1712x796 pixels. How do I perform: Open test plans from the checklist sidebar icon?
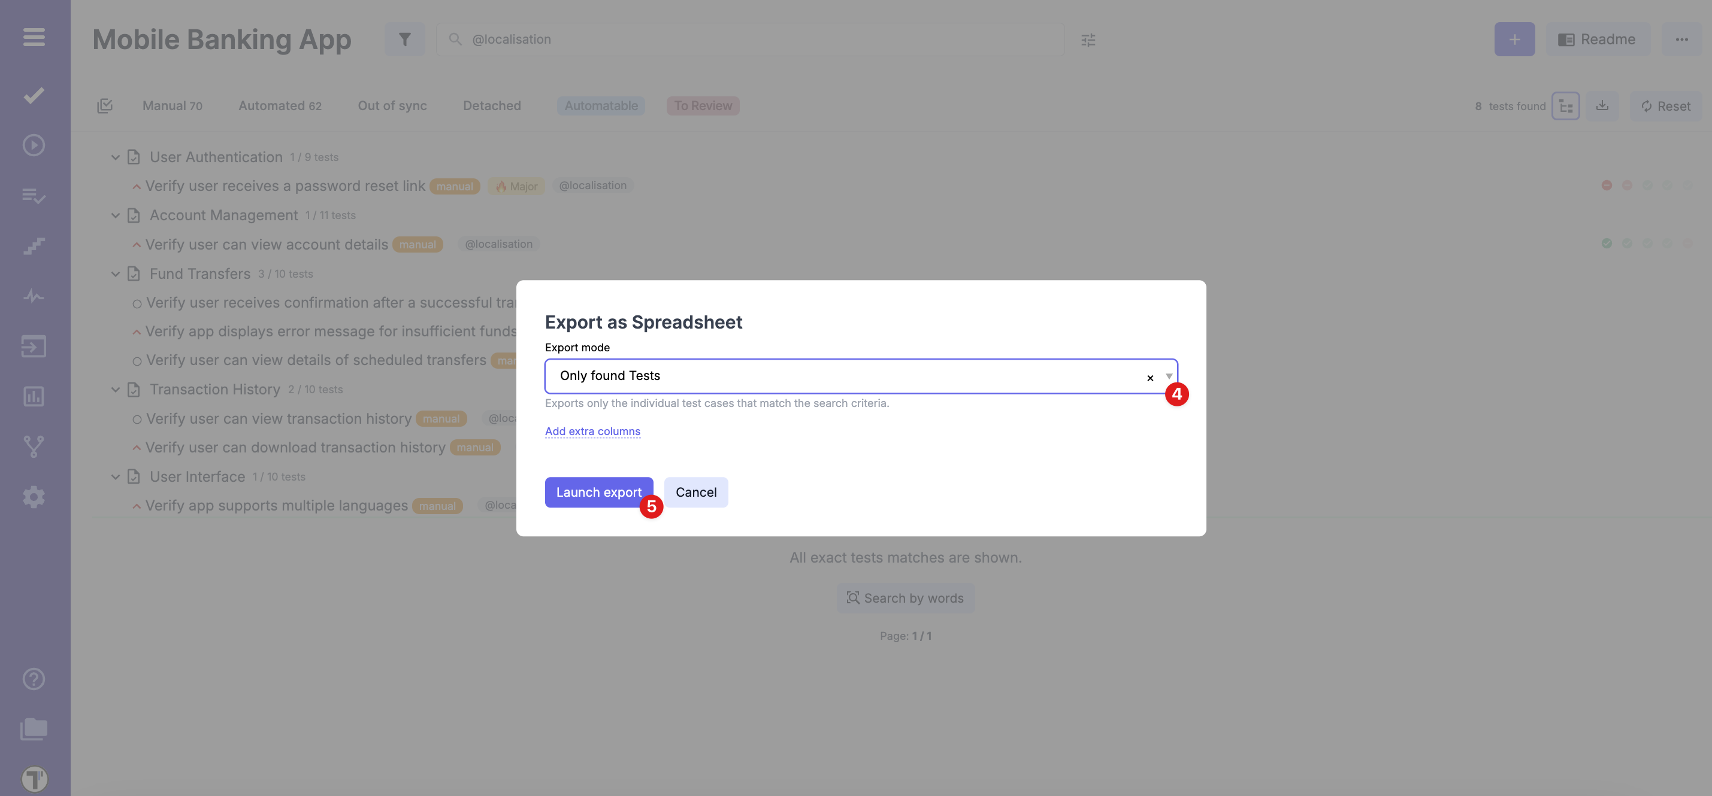(x=32, y=196)
